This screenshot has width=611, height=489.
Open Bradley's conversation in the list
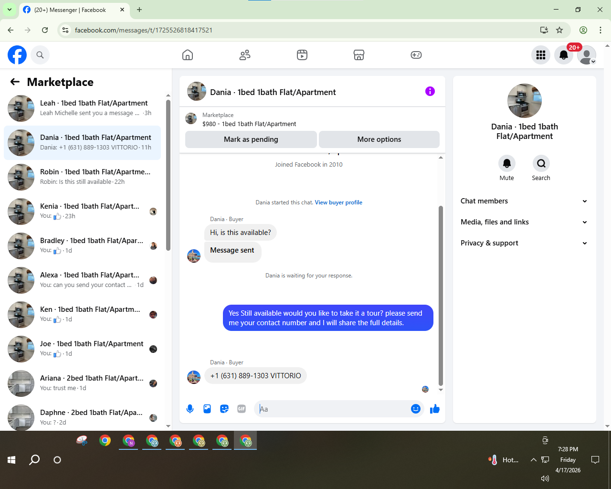[82, 246]
